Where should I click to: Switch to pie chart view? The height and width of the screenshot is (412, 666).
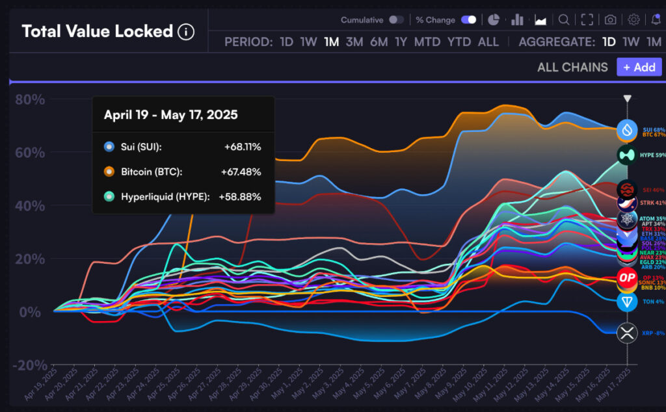(x=493, y=20)
